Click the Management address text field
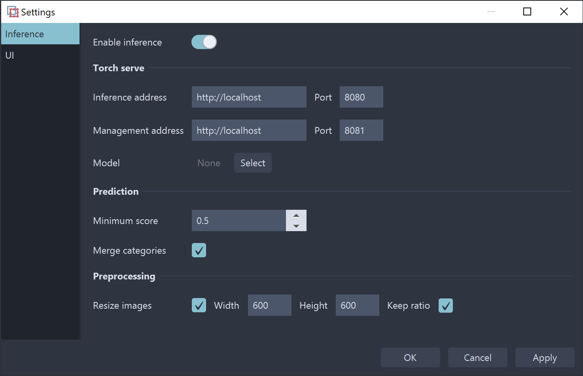Viewport: 583px width, 376px height. point(249,130)
